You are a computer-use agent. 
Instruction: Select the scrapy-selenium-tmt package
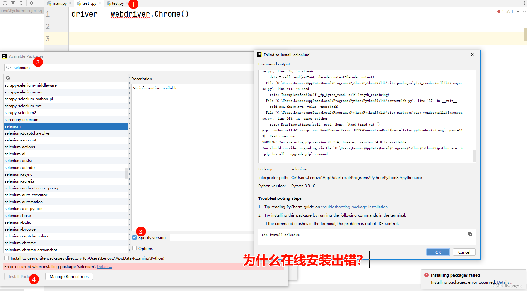coord(66,106)
